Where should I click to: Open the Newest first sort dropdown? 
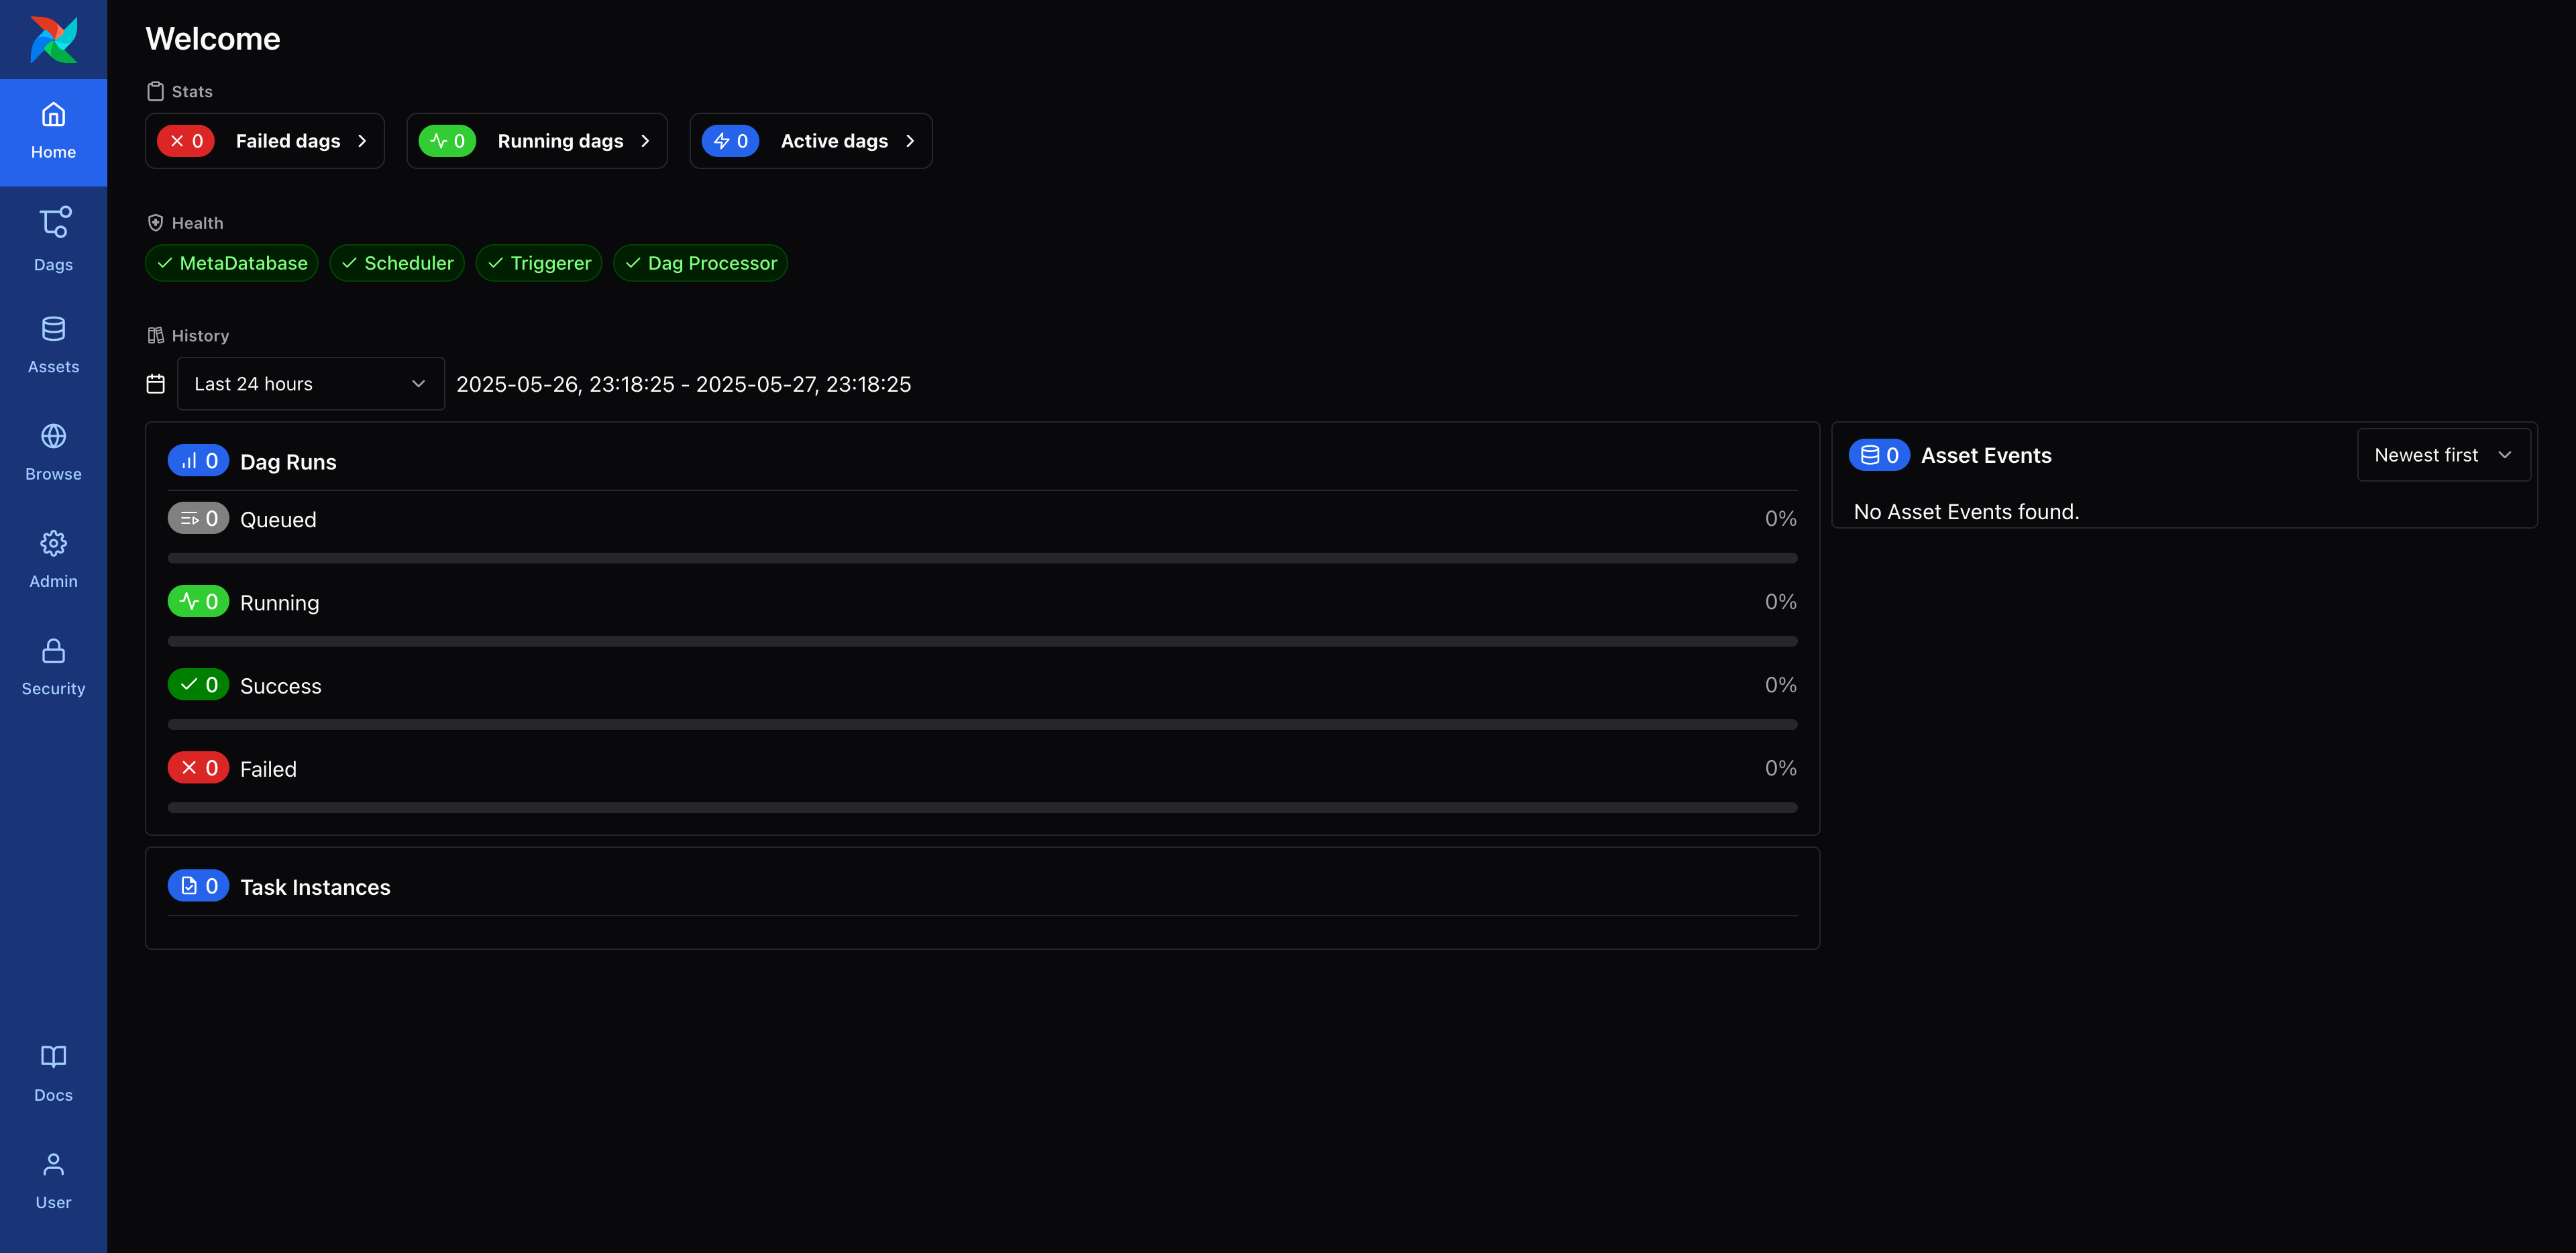[x=2442, y=455]
